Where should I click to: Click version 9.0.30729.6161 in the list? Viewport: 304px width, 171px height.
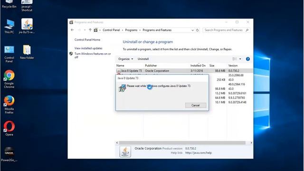point(237,93)
